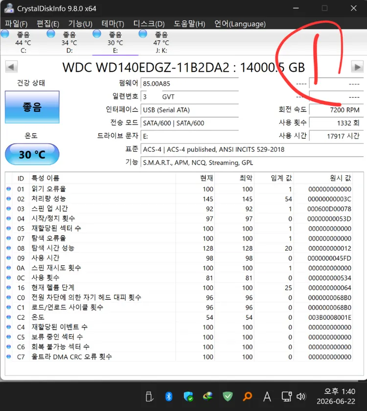Select row 01 읽기 오류율
367x411 pixels.
tap(179, 189)
